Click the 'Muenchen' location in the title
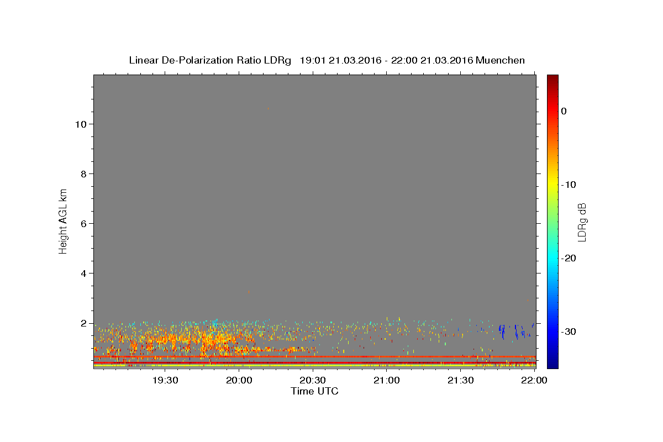Image resolution: width=663 pixels, height=442 pixels. [x=500, y=60]
